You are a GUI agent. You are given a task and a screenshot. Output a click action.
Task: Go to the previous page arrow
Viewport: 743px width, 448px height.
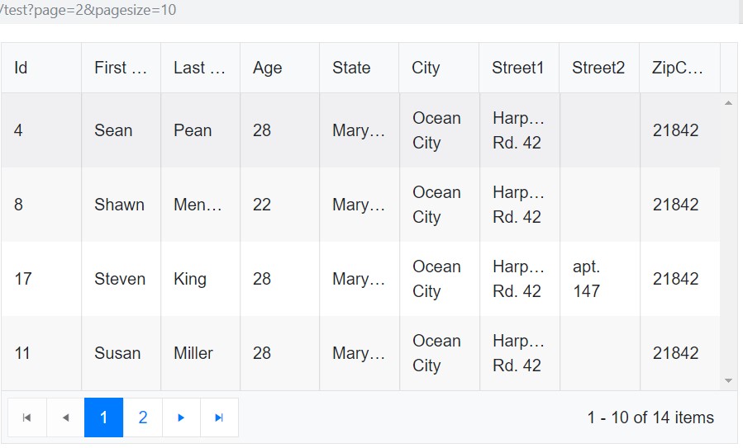[65, 417]
